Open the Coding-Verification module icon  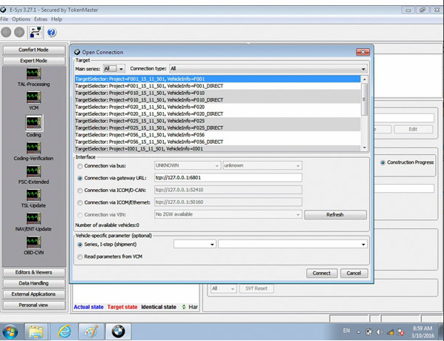click(33, 148)
